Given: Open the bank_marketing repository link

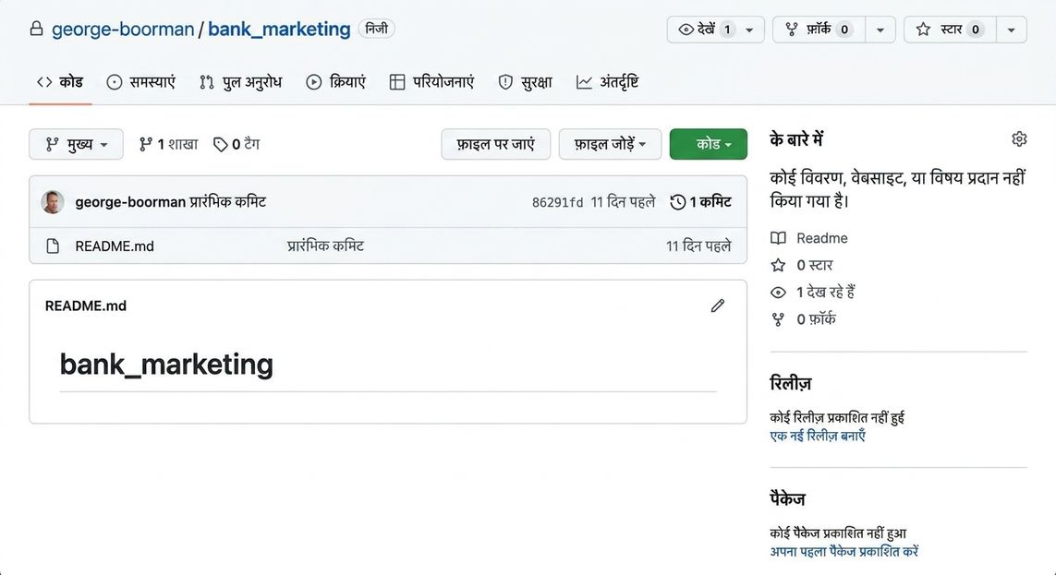Looking at the screenshot, I should (x=279, y=30).
